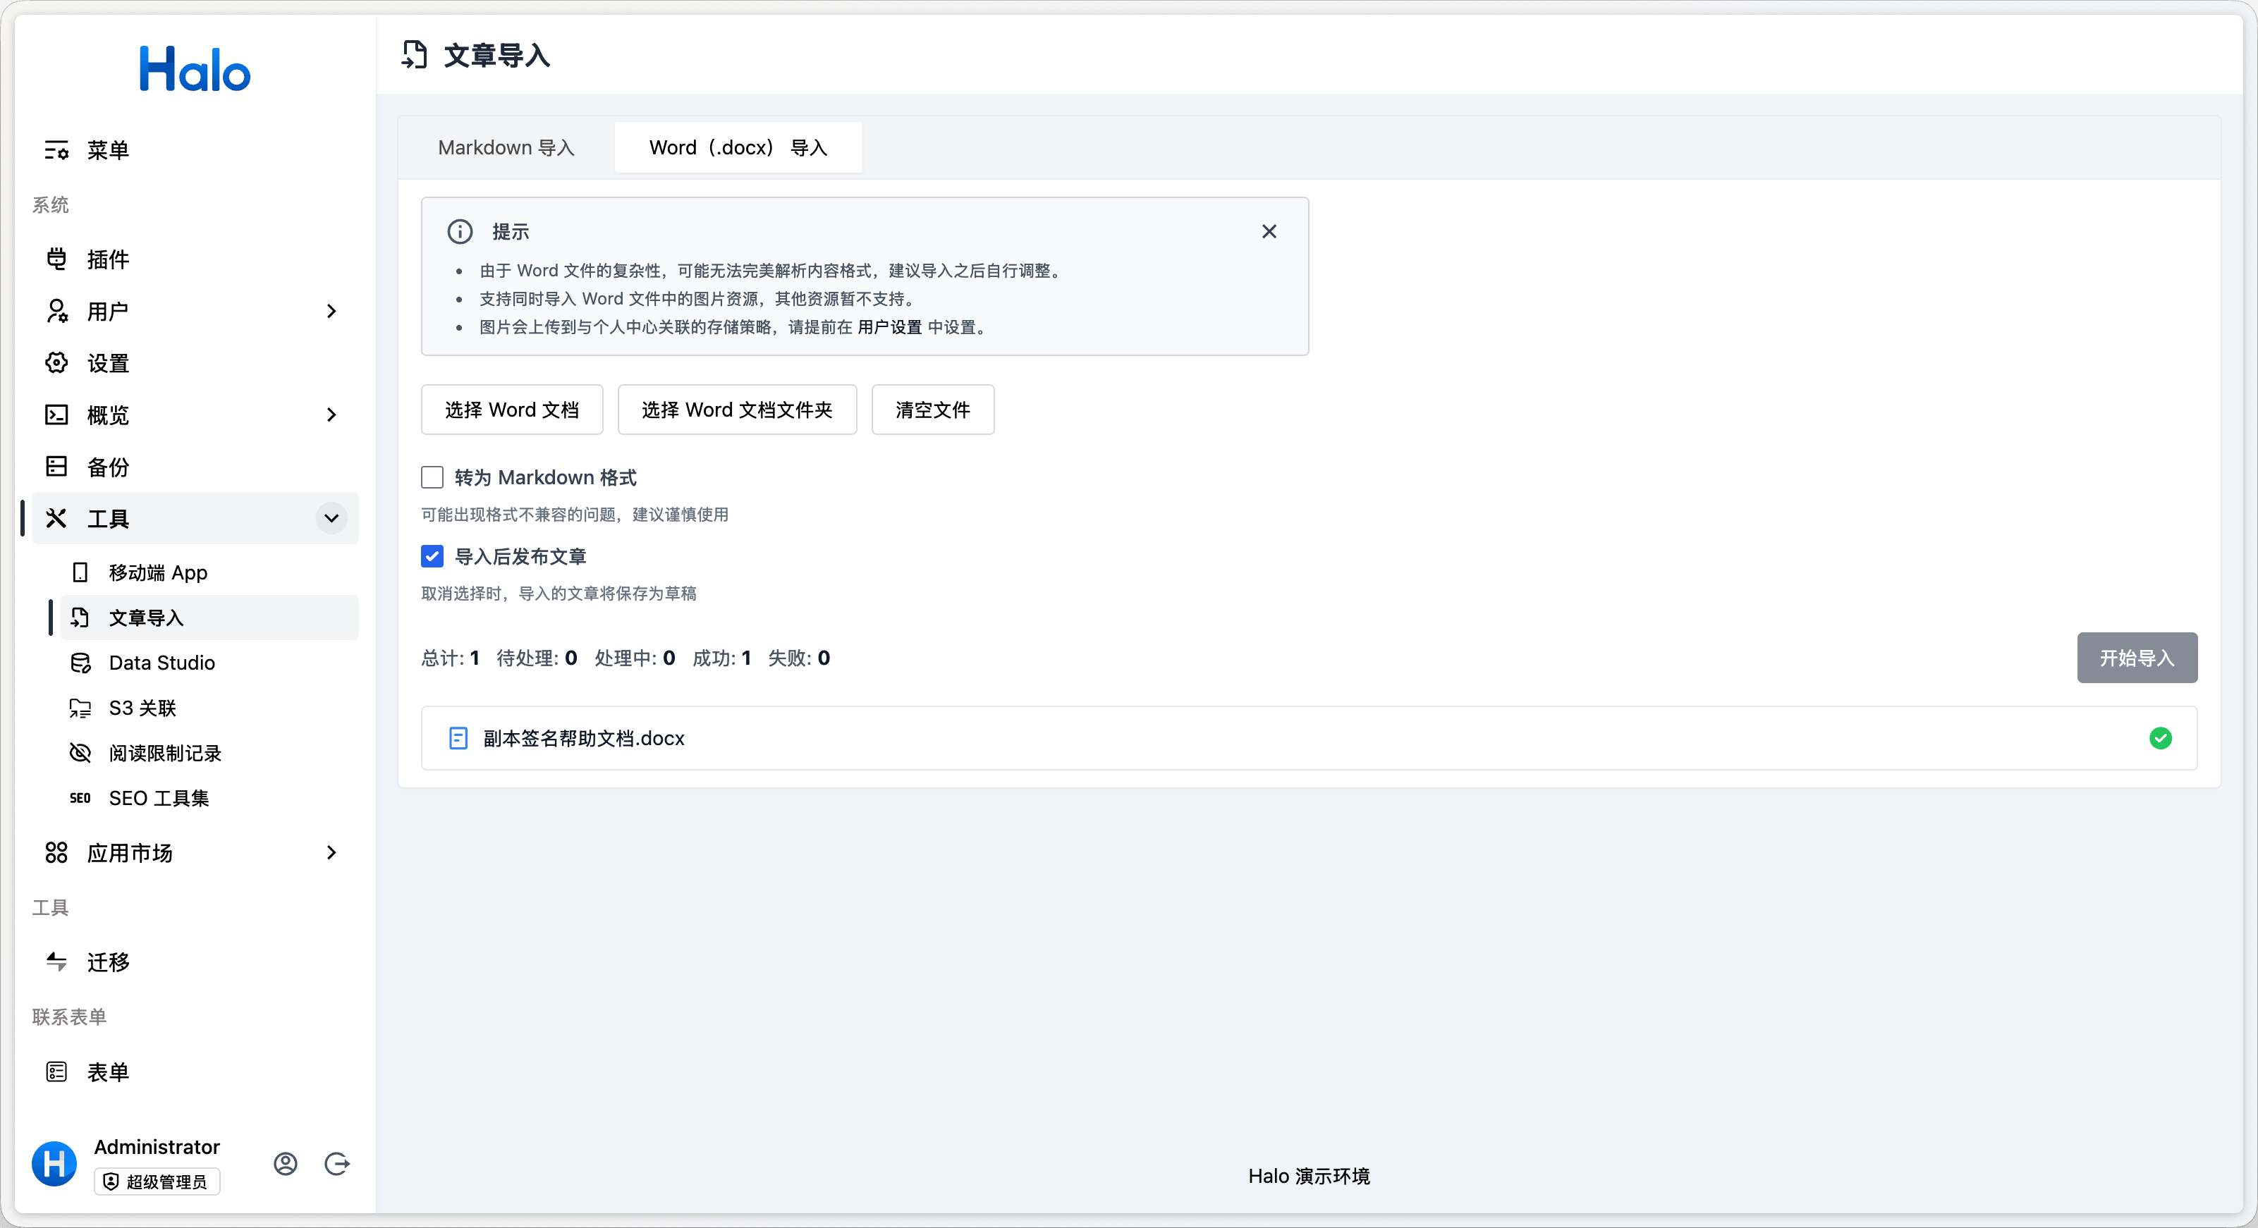Expand the 概览 menu chevron
The height and width of the screenshot is (1228, 2258).
coord(331,415)
